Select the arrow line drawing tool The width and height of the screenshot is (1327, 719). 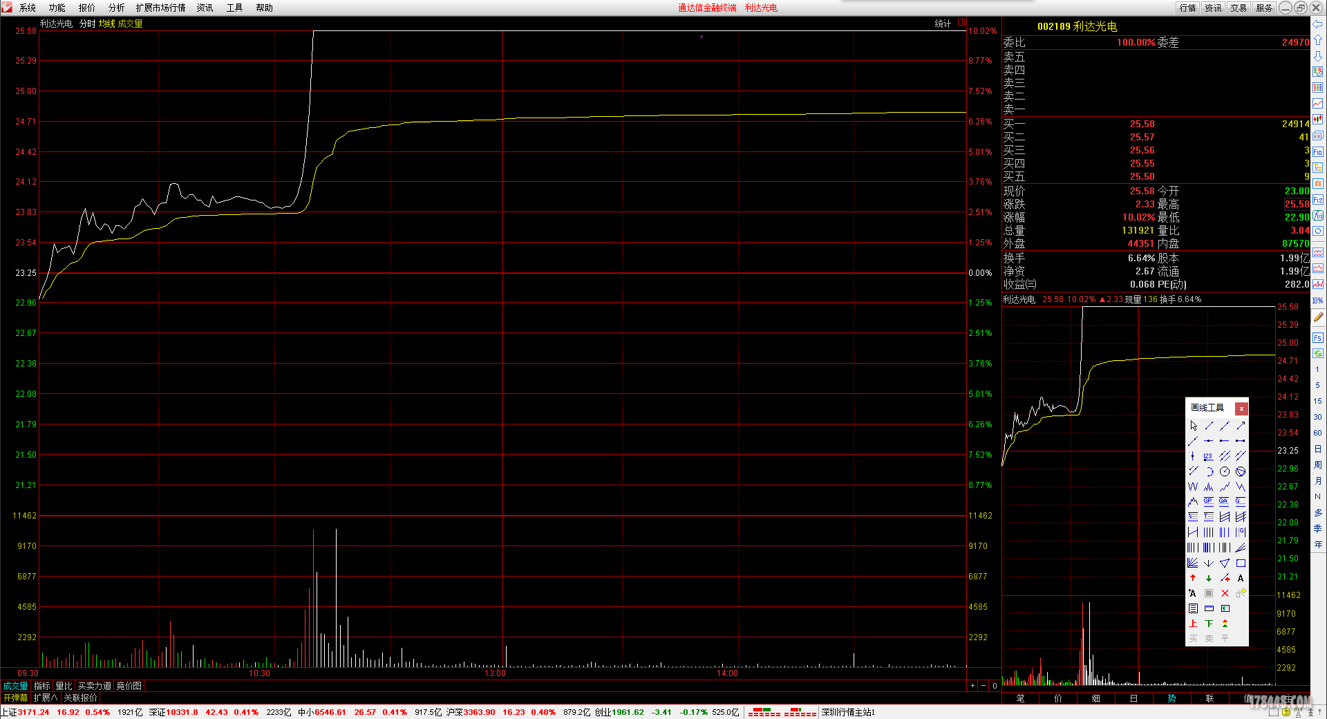[1241, 426]
